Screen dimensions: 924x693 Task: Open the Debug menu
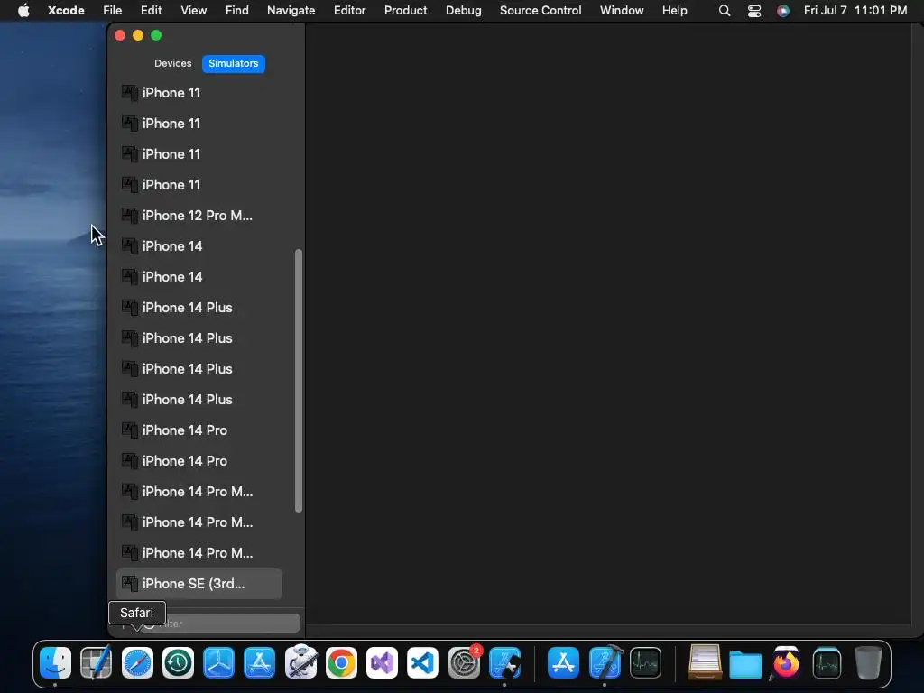pyautogui.click(x=463, y=10)
